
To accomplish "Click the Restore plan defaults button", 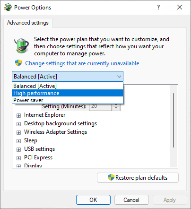I will click(x=138, y=178).
